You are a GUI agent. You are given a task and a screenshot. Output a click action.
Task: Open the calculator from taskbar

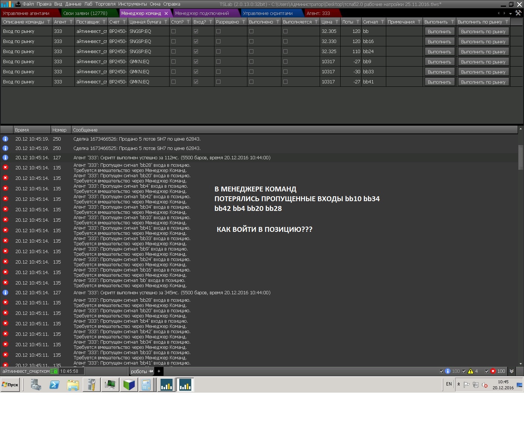point(146,385)
